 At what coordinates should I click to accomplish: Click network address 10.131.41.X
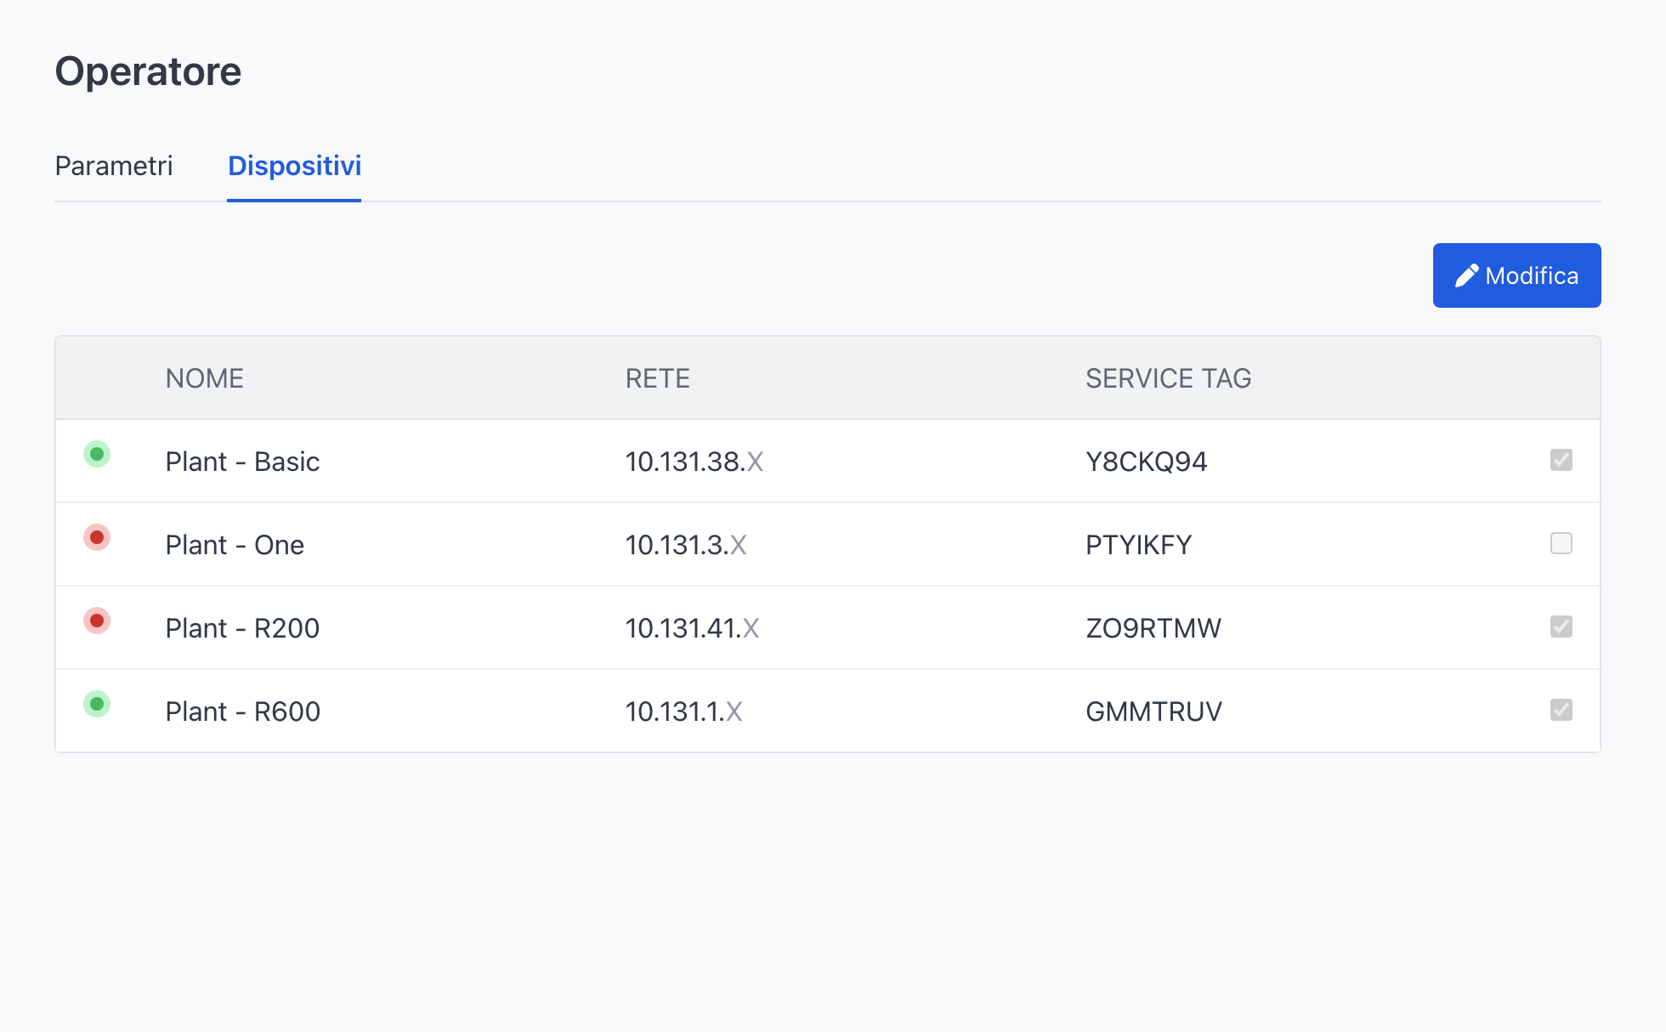[692, 628]
